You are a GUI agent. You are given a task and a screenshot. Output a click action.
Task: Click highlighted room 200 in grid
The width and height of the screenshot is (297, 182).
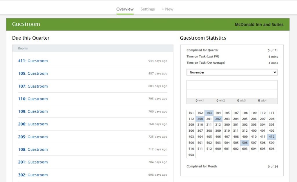(200, 119)
